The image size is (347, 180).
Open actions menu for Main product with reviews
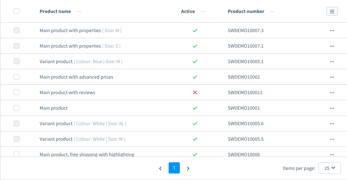click(x=332, y=93)
